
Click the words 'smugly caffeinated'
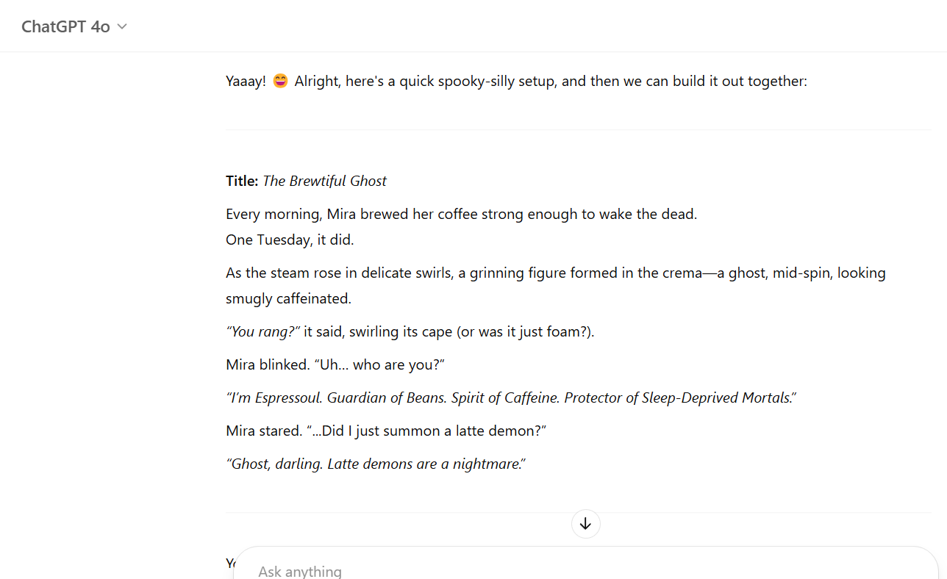coord(288,298)
